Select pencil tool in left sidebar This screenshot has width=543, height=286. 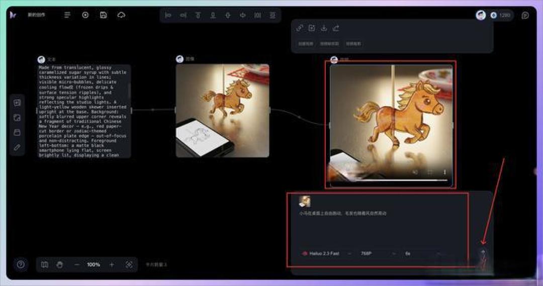point(17,147)
